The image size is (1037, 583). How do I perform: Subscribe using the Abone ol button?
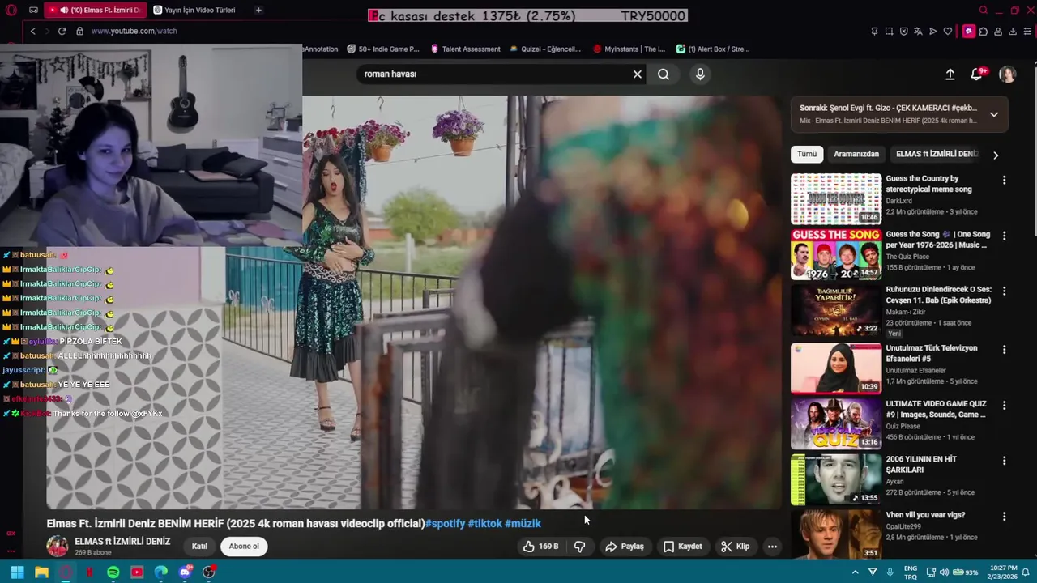click(244, 546)
